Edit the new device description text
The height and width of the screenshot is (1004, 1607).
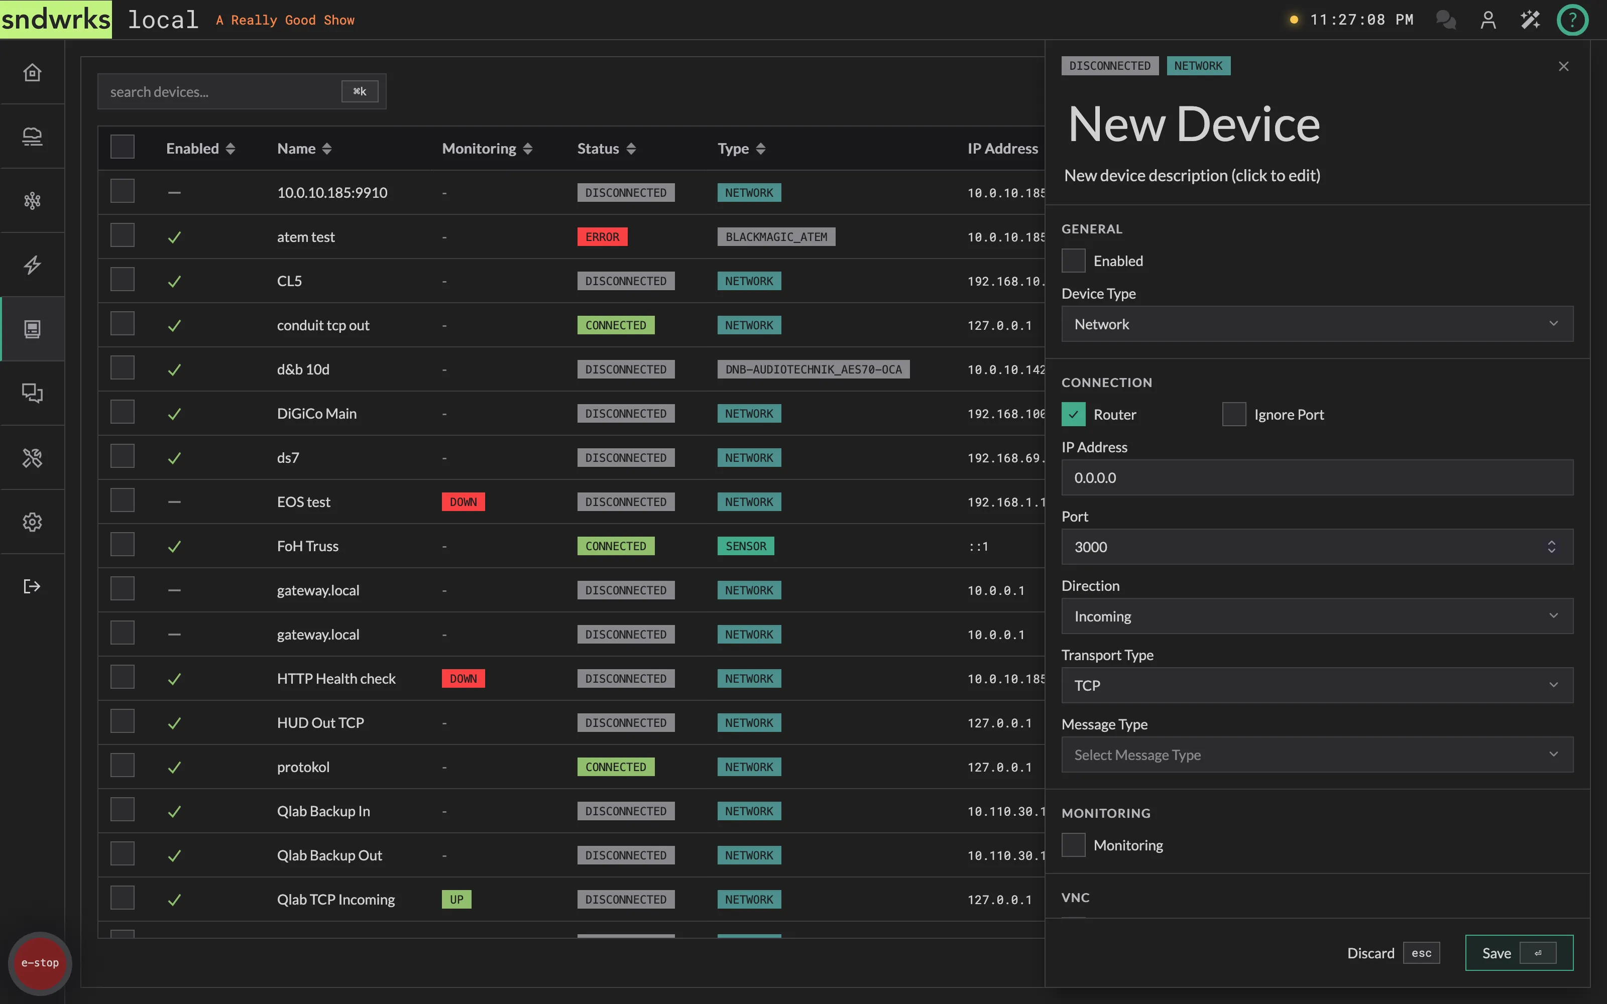click(x=1192, y=175)
